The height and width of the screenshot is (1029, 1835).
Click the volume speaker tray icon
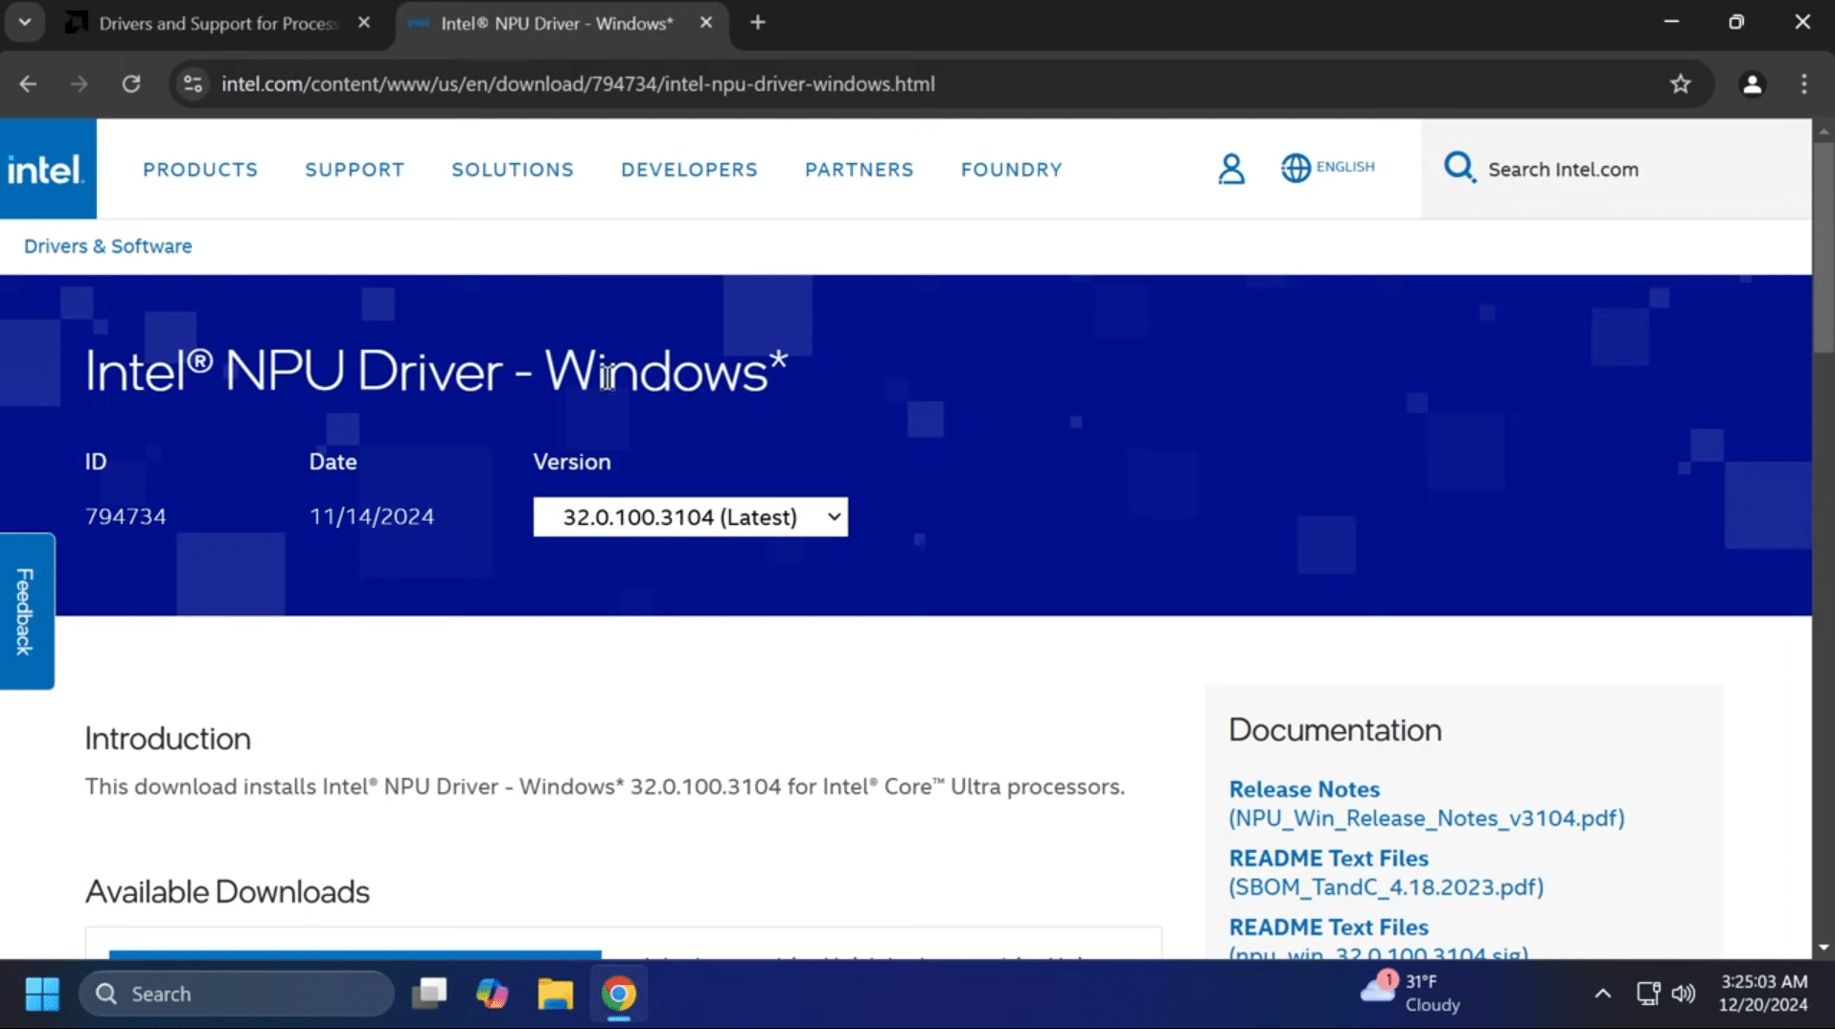(x=1684, y=994)
